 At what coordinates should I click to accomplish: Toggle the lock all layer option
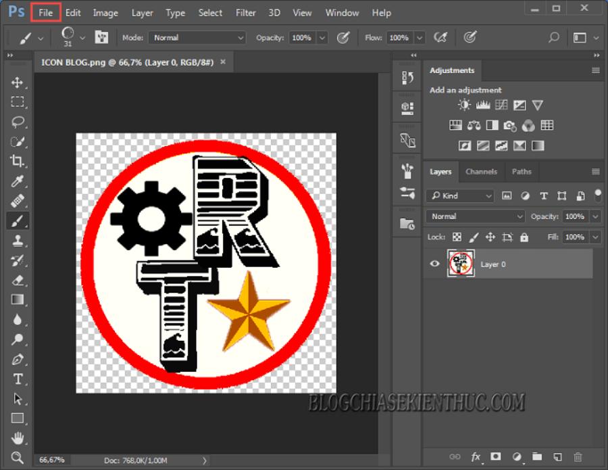tap(525, 237)
